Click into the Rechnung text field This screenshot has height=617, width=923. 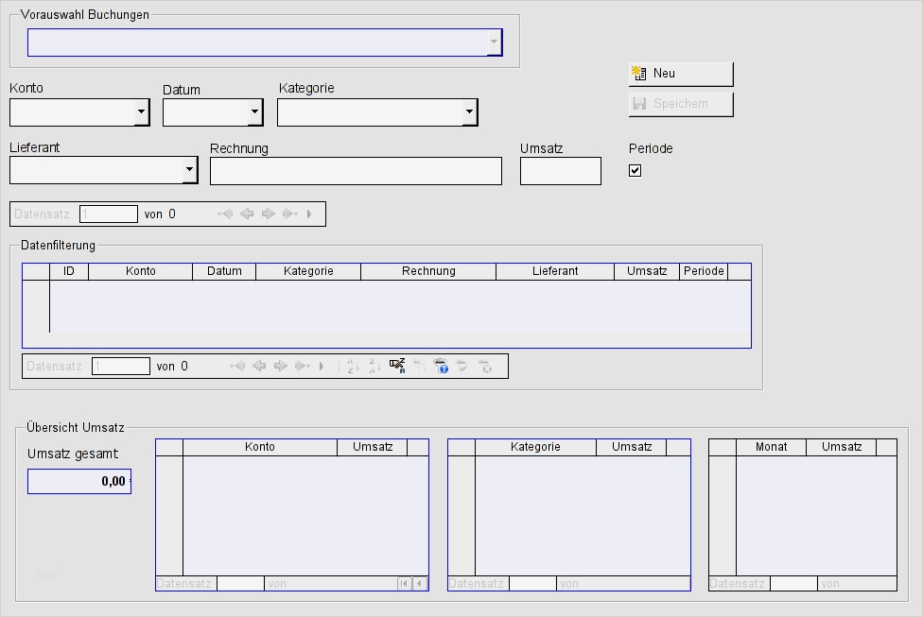pos(357,171)
